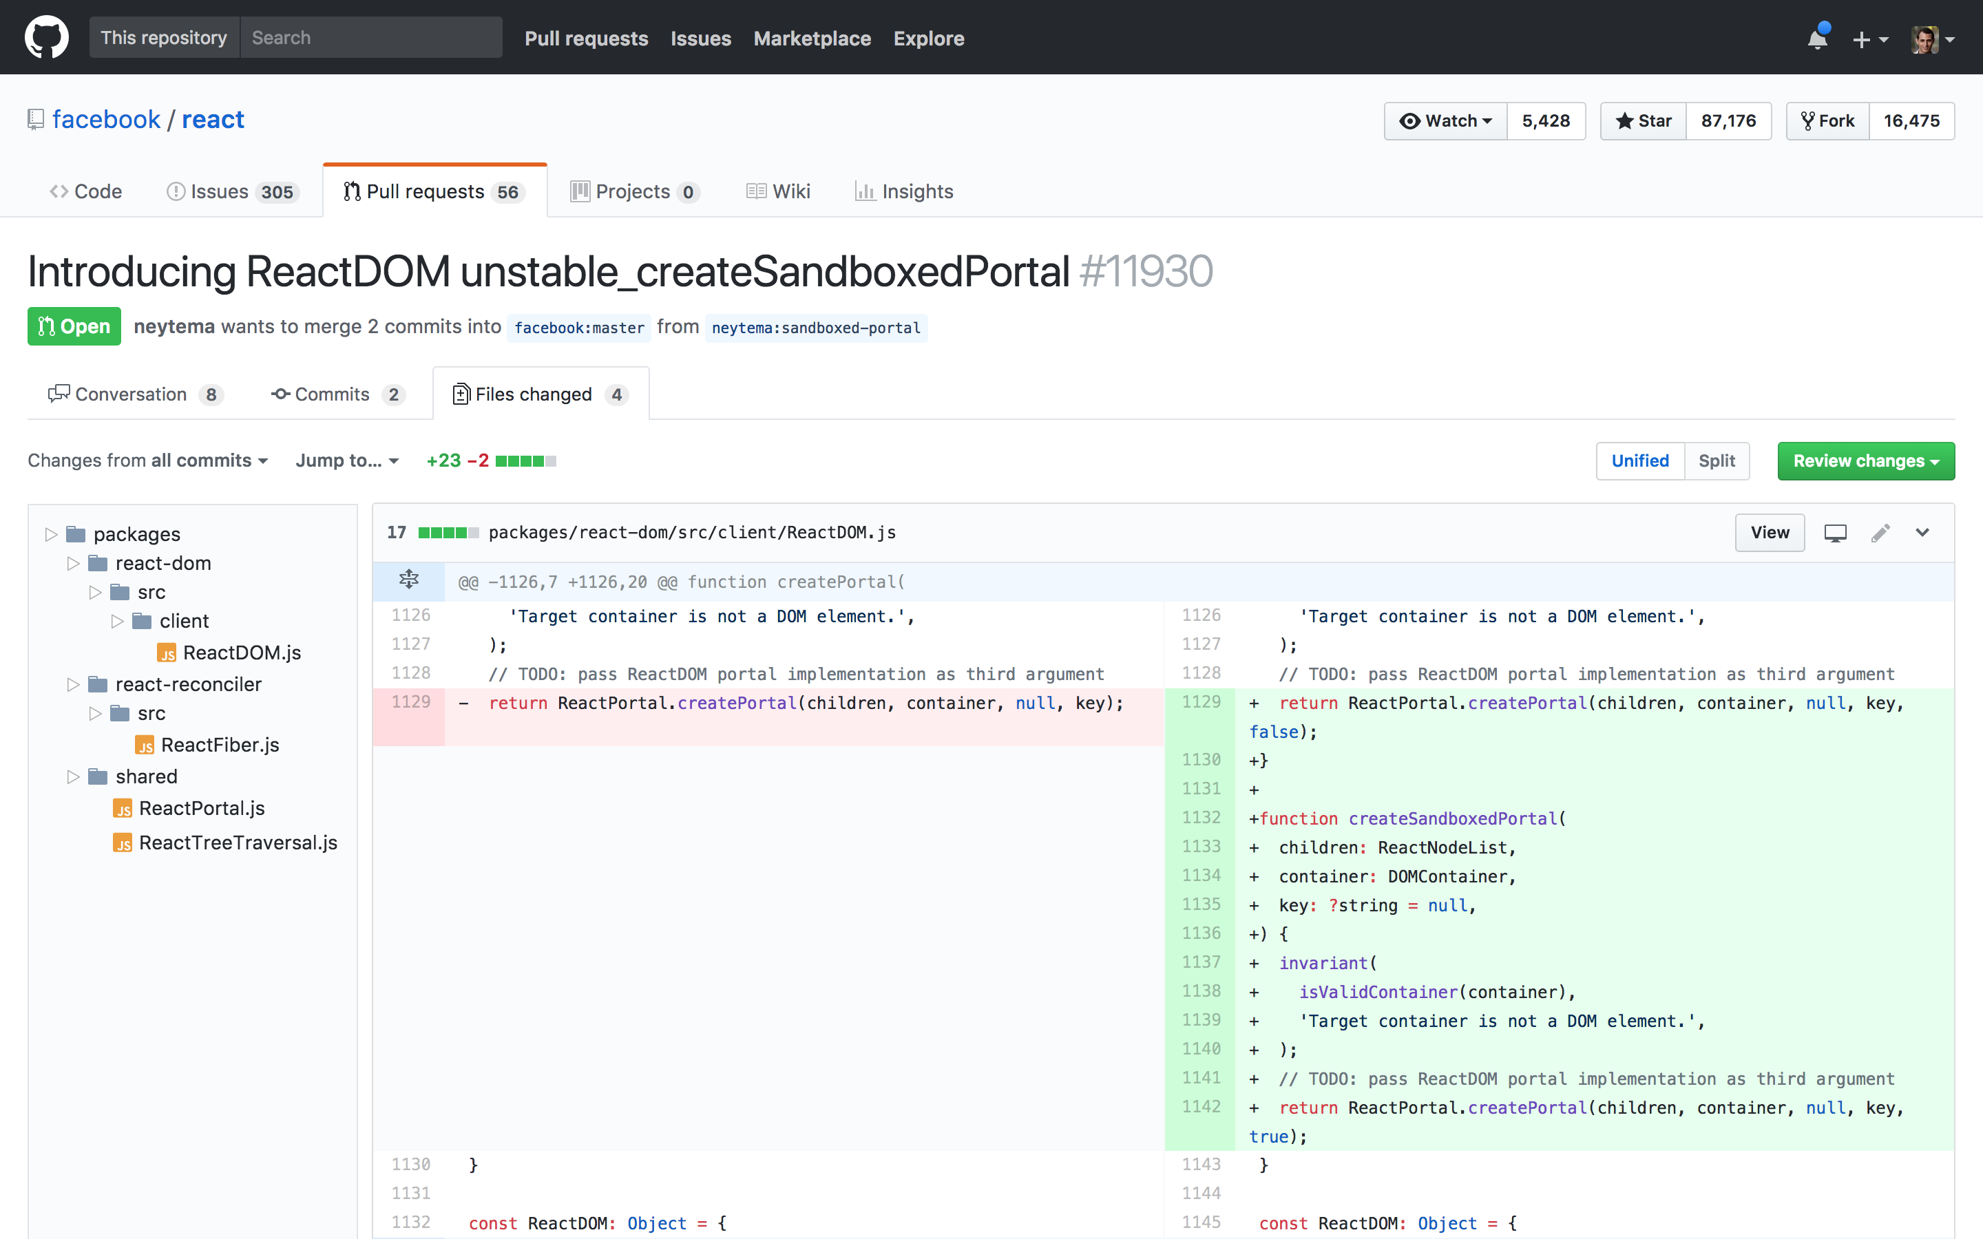Viewport: 1983px width, 1239px height.
Task: Open notifications via the bell icon
Action: click(x=1818, y=39)
